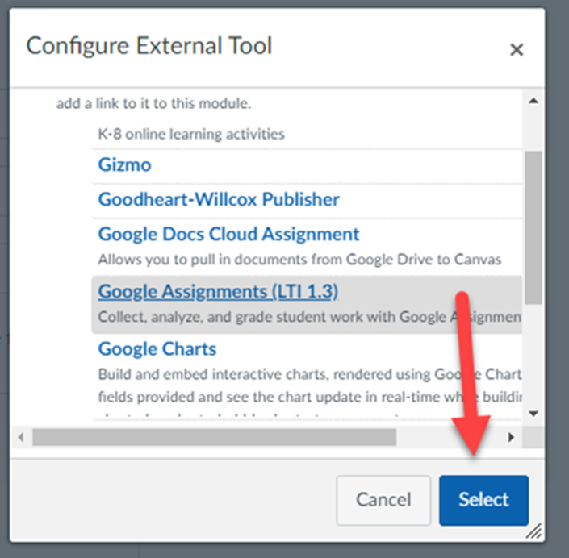Confirm with the blue Select button
The height and width of the screenshot is (558, 569).
pyautogui.click(x=483, y=500)
